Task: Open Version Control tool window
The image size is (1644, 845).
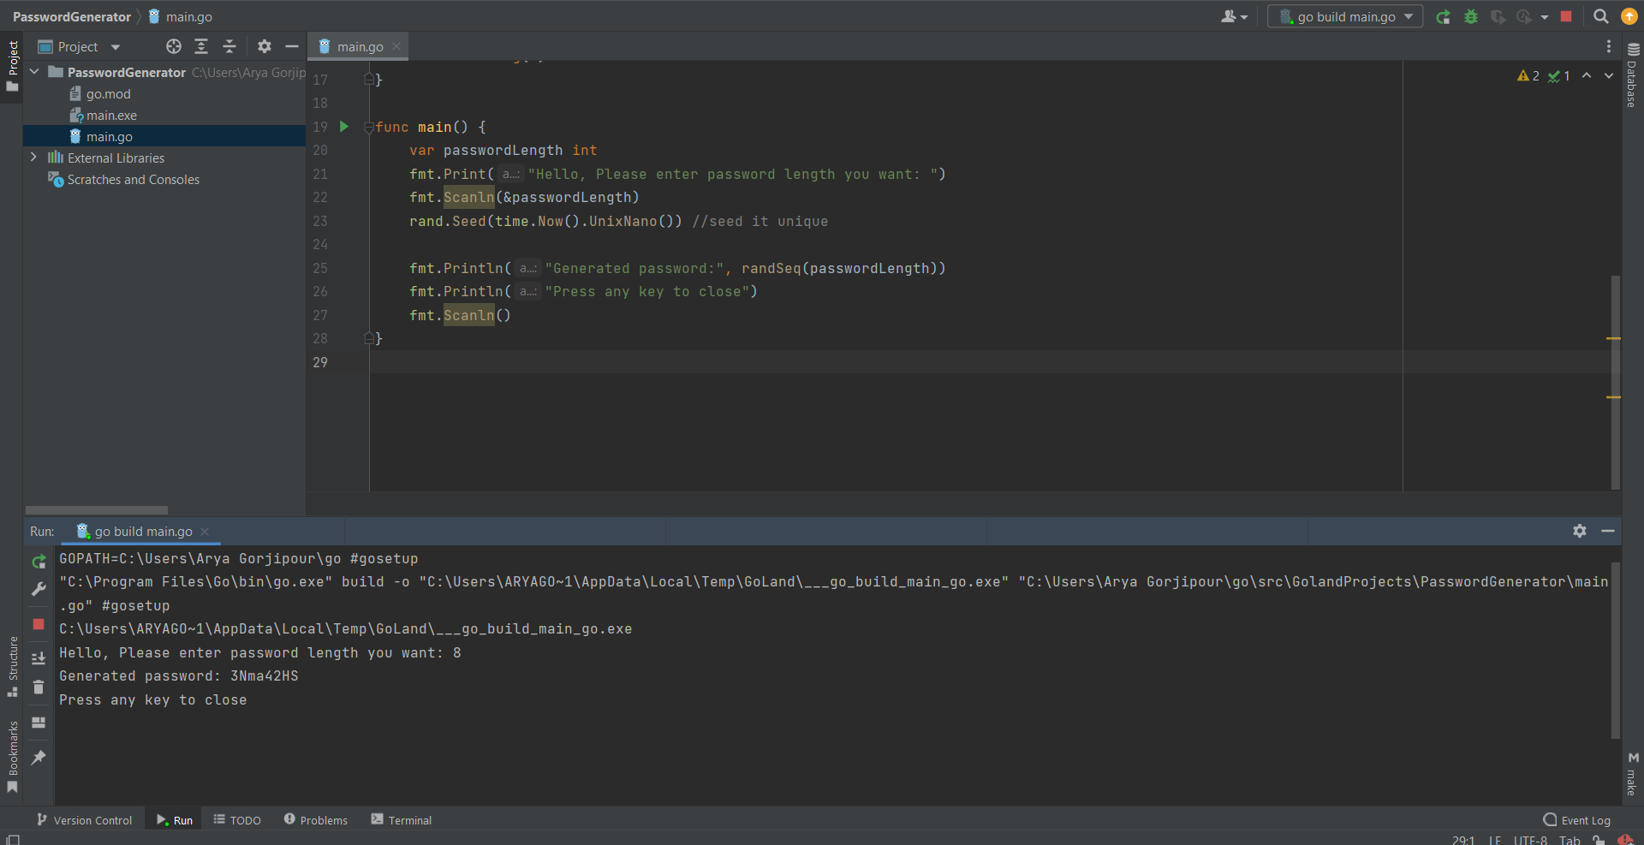Action: point(85,820)
